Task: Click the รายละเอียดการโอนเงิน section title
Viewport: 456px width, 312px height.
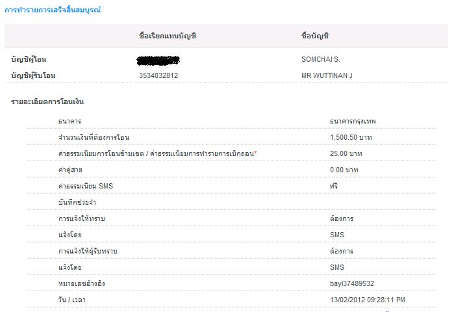Action: pos(47,102)
